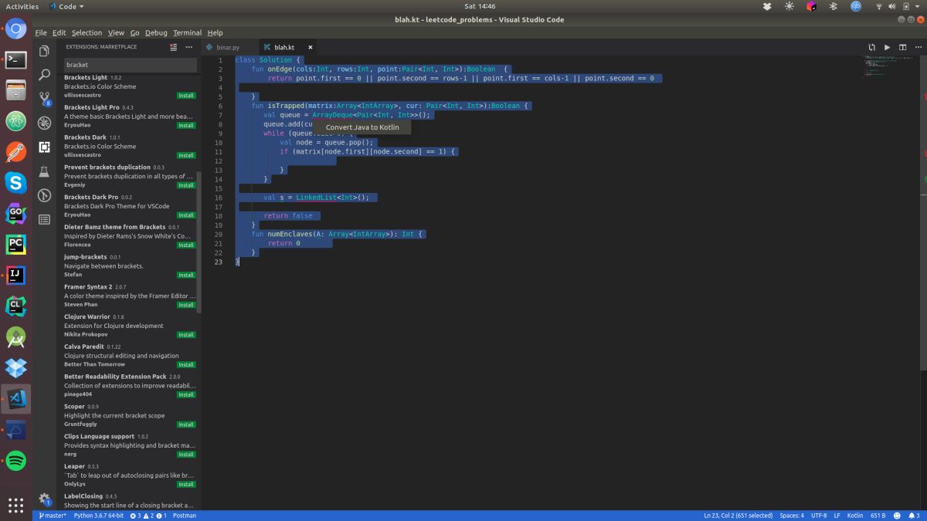The width and height of the screenshot is (927, 521).
Task: Switch to the binar.py tab
Action: [x=228, y=47]
